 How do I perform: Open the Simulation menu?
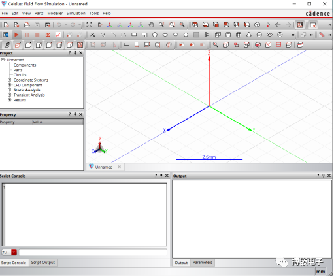click(76, 13)
